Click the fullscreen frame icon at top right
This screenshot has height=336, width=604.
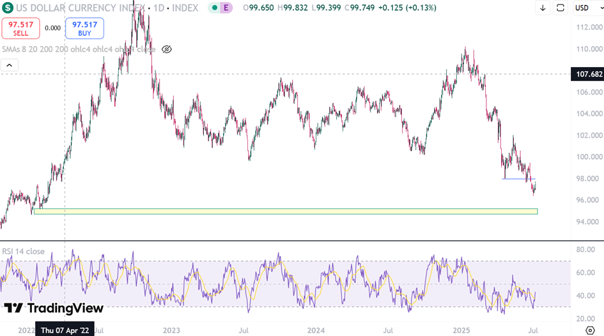coord(561,8)
